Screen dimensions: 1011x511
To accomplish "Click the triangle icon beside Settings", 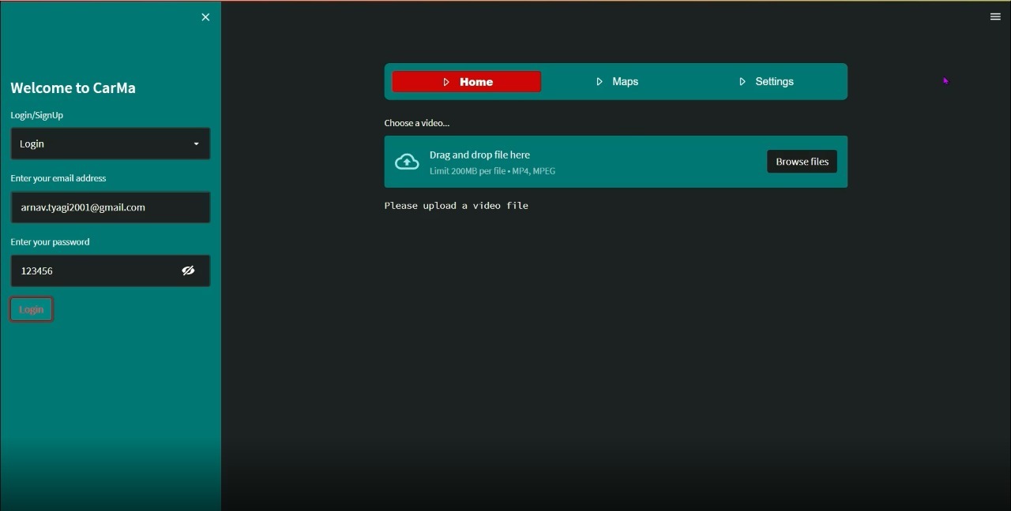I will [742, 82].
